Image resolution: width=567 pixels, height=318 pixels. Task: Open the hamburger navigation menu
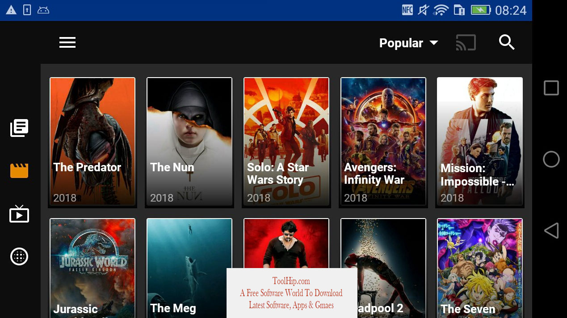[67, 43]
